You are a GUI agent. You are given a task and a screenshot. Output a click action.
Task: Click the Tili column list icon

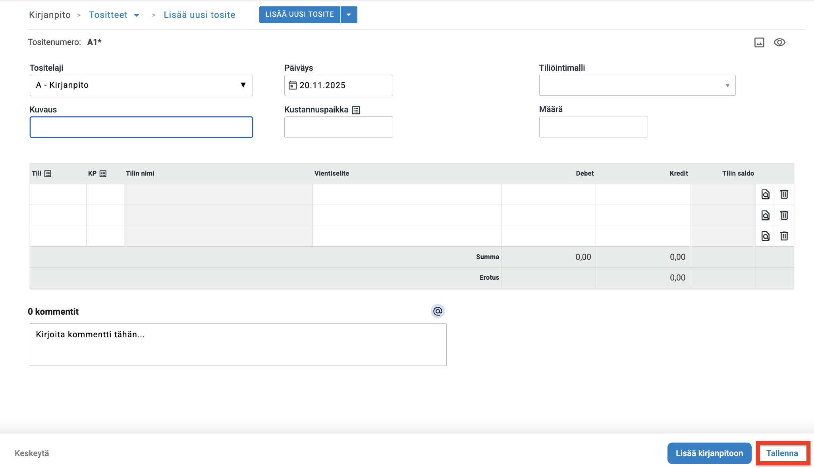48,174
